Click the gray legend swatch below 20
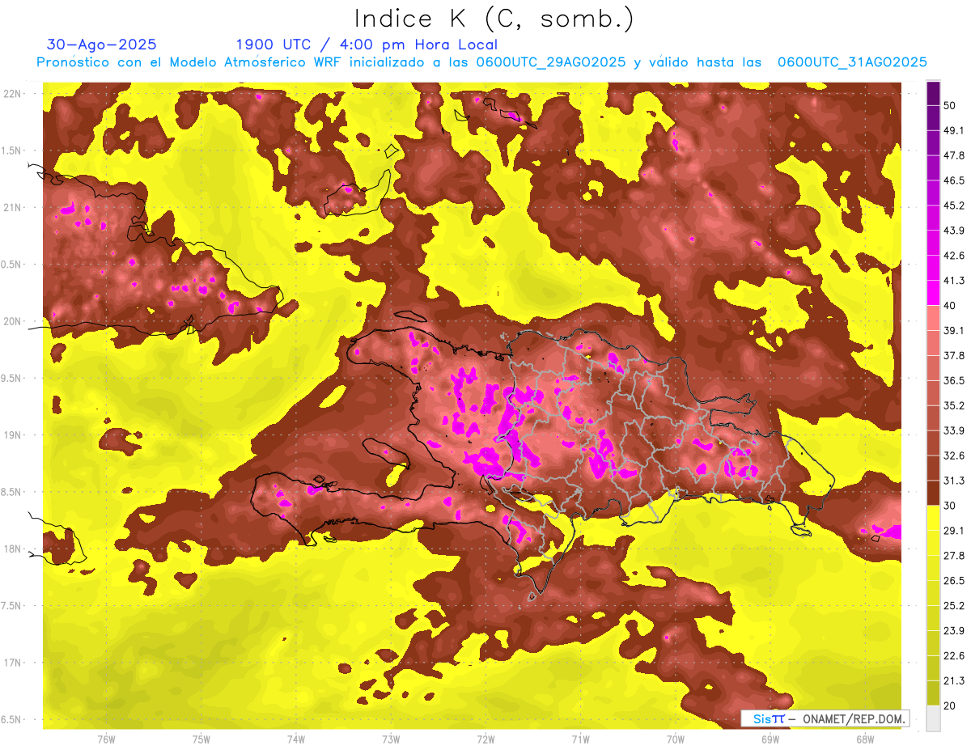The image size is (971, 750). coord(933,718)
